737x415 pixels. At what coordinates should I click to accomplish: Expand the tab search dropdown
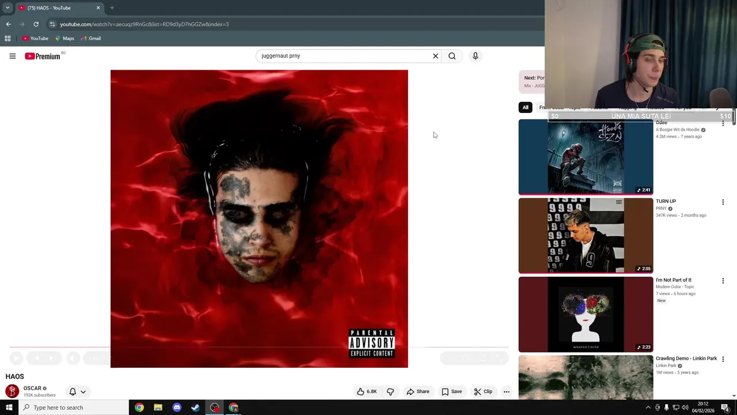pos(7,7)
